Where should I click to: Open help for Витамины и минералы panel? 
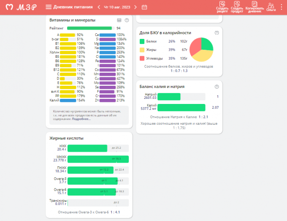coord(127,20)
